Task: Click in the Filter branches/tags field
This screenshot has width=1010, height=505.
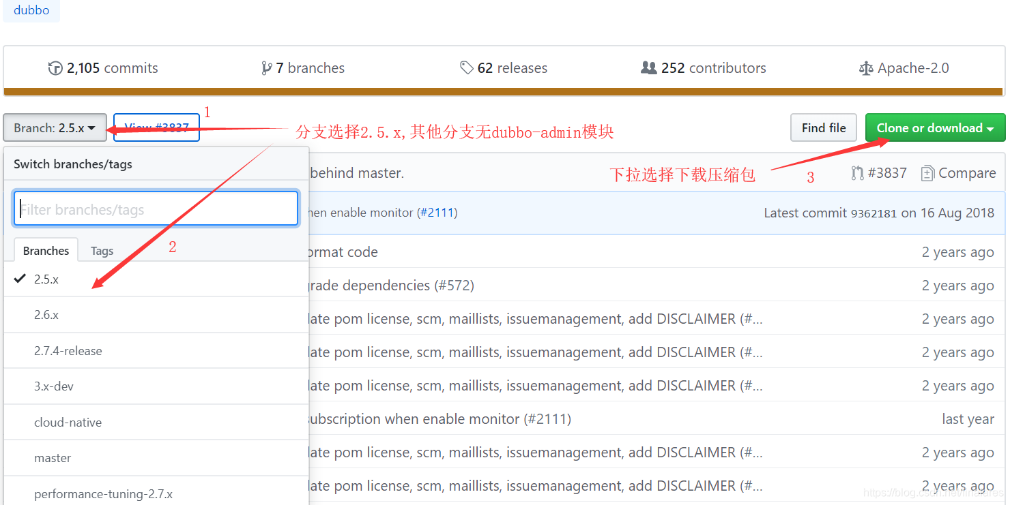Action: [x=156, y=209]
